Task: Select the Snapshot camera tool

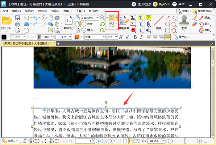Action: click(x=57, y=18)
